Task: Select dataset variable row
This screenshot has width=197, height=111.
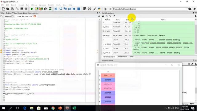Action: point(148,35)
